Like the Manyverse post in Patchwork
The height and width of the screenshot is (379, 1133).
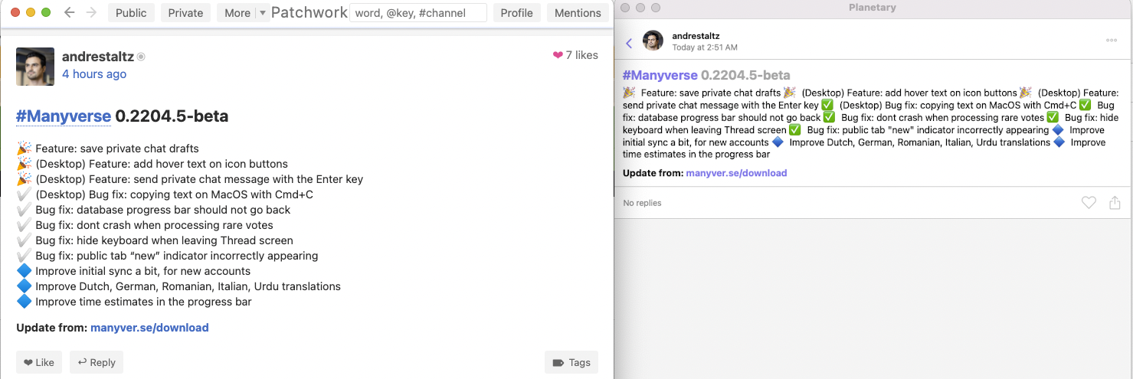(39, 362)
